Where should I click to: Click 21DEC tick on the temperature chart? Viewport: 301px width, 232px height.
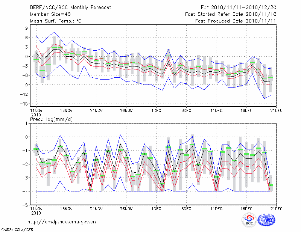point(277,111)
